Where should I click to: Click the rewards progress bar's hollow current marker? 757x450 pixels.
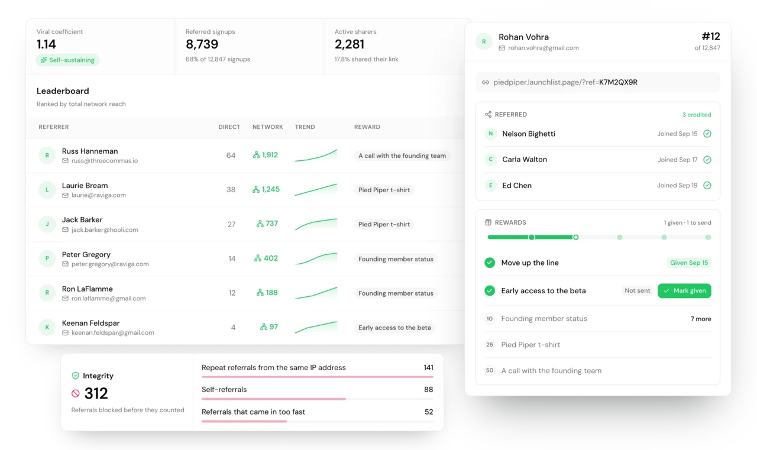575,237
